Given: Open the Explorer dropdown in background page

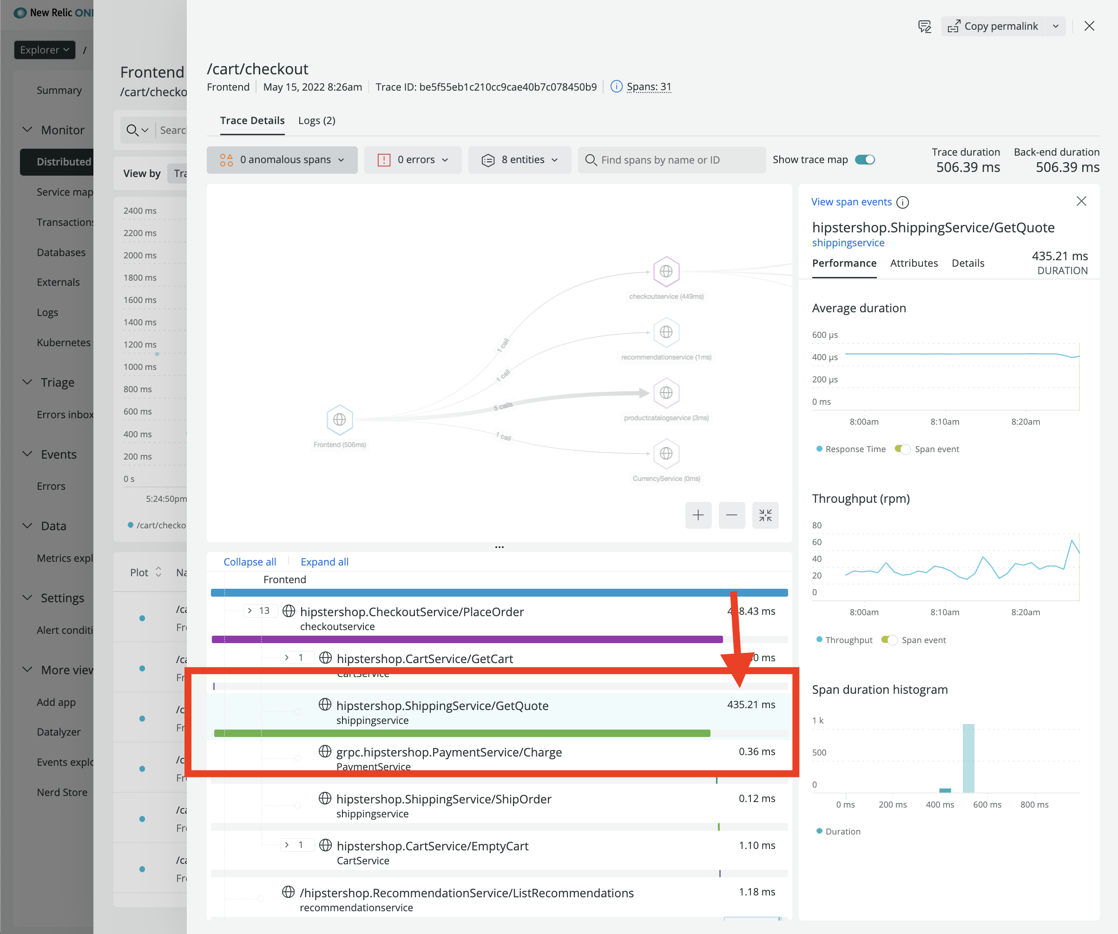Looking at the screenshot, I should click(45, 50).
